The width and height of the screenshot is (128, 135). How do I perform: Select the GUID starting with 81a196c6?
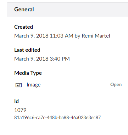(57, 118)
